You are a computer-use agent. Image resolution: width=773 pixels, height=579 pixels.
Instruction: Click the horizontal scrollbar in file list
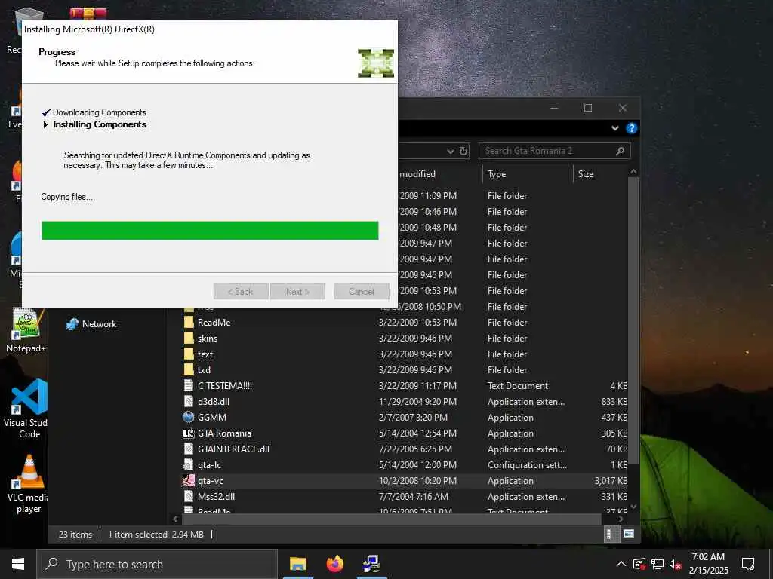pyautogui.click(x=392, y=519)
